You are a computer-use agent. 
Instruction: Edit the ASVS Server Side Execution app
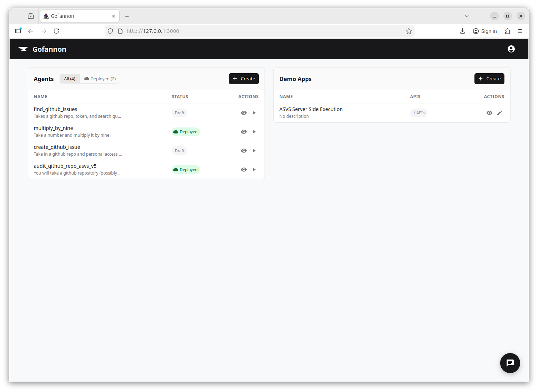[499, 112]
